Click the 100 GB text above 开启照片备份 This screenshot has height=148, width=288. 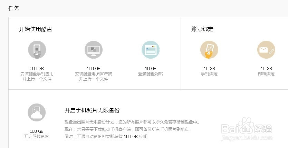pos(37,131)
